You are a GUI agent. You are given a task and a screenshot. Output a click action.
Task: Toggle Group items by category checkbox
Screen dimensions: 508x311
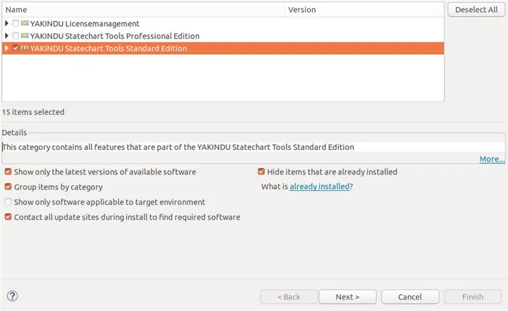pos(8,187)
